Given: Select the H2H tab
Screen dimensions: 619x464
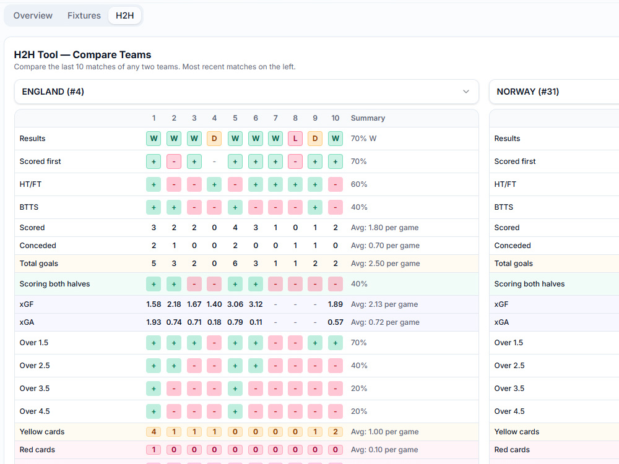Looking at the screenshot, I should pos(125,15).
